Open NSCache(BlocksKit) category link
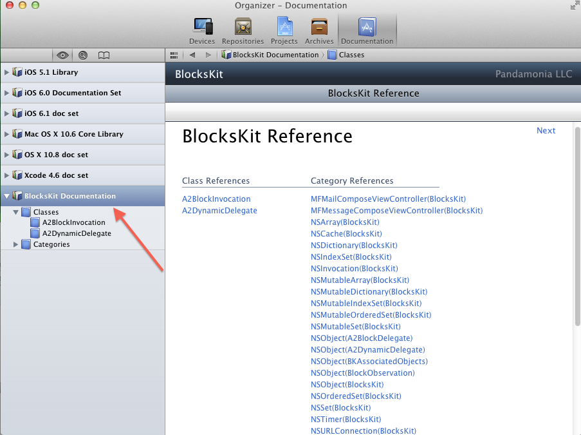Screen dimensions: 581x435 [346, 234]
